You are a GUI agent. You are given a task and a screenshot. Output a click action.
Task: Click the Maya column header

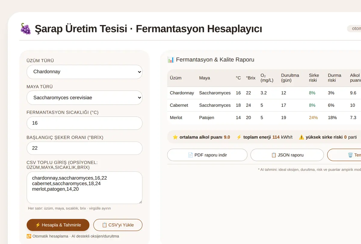point(205,78)
